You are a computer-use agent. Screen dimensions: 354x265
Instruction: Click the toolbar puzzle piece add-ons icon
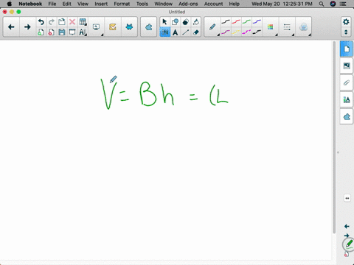pyautogui.click(x=148, y=27)
